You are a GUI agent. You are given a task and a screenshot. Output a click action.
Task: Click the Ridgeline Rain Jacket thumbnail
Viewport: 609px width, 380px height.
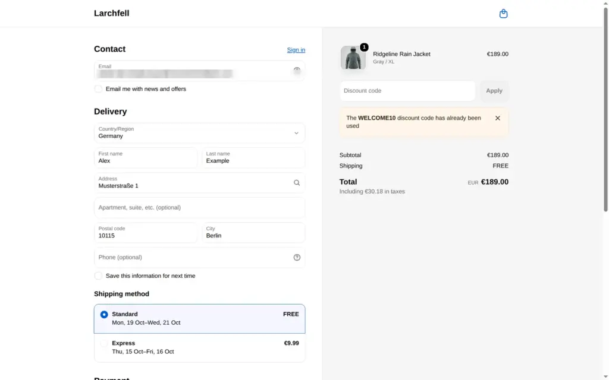coord(353,58)
